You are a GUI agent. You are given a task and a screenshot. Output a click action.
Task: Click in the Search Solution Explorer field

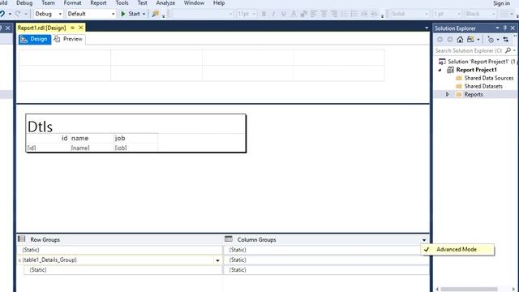tap(469, 50)
